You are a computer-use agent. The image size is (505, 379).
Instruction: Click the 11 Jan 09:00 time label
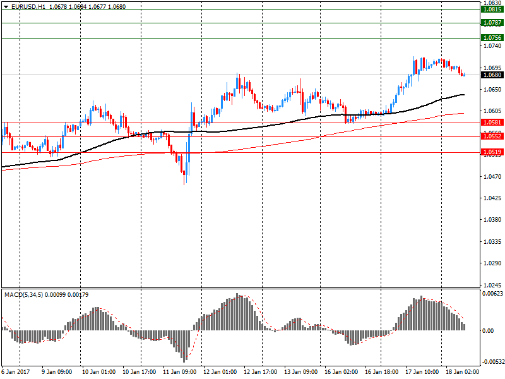(180, 372)
